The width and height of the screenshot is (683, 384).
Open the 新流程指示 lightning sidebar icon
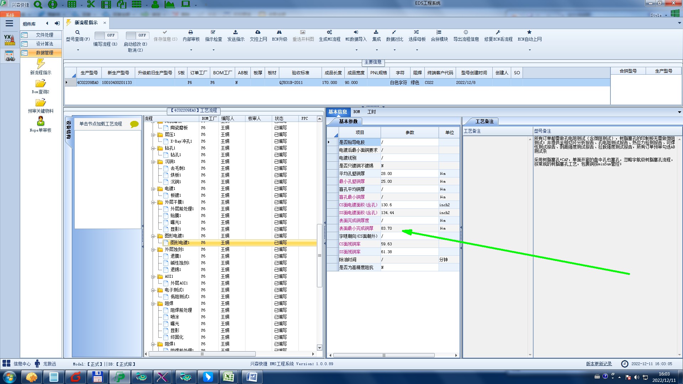coord(41,64)
